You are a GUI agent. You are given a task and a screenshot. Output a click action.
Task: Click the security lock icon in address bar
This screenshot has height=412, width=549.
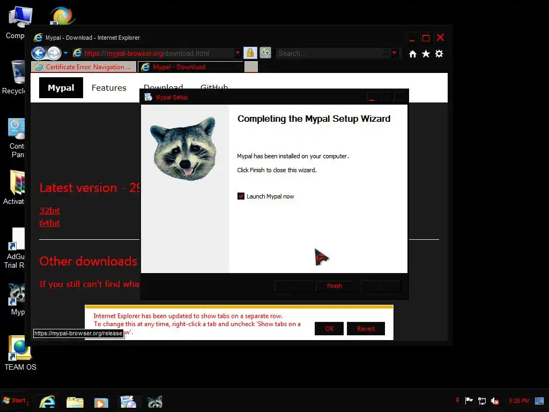tap(250, 53)
